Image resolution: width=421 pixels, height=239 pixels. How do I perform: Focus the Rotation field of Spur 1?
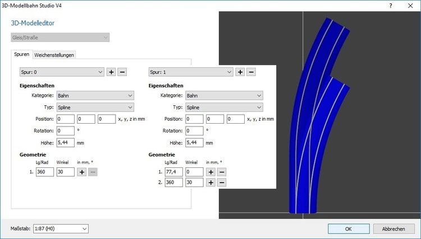tap(194, 131)
